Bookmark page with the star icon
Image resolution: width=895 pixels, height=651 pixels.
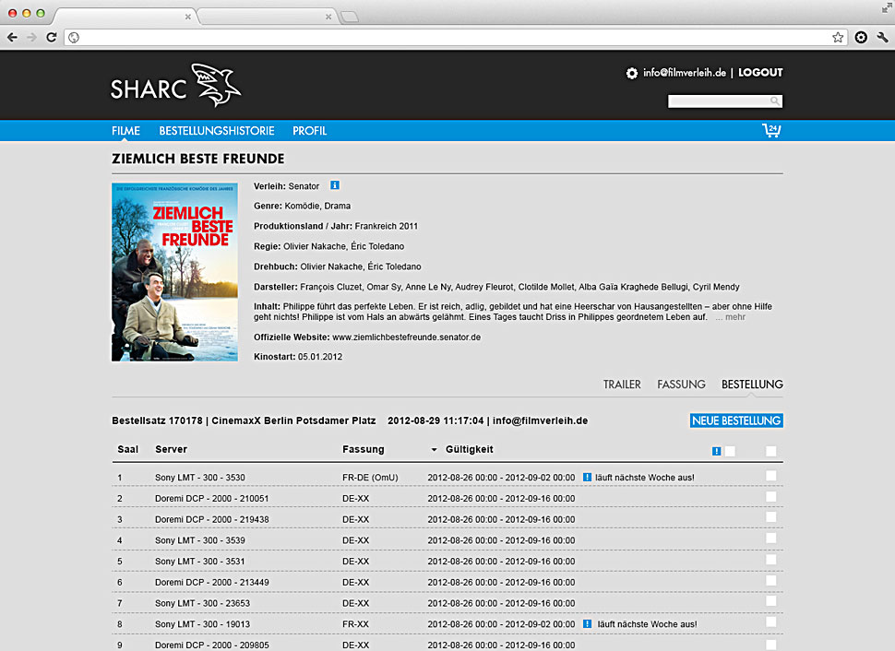[x=838, y=38]
